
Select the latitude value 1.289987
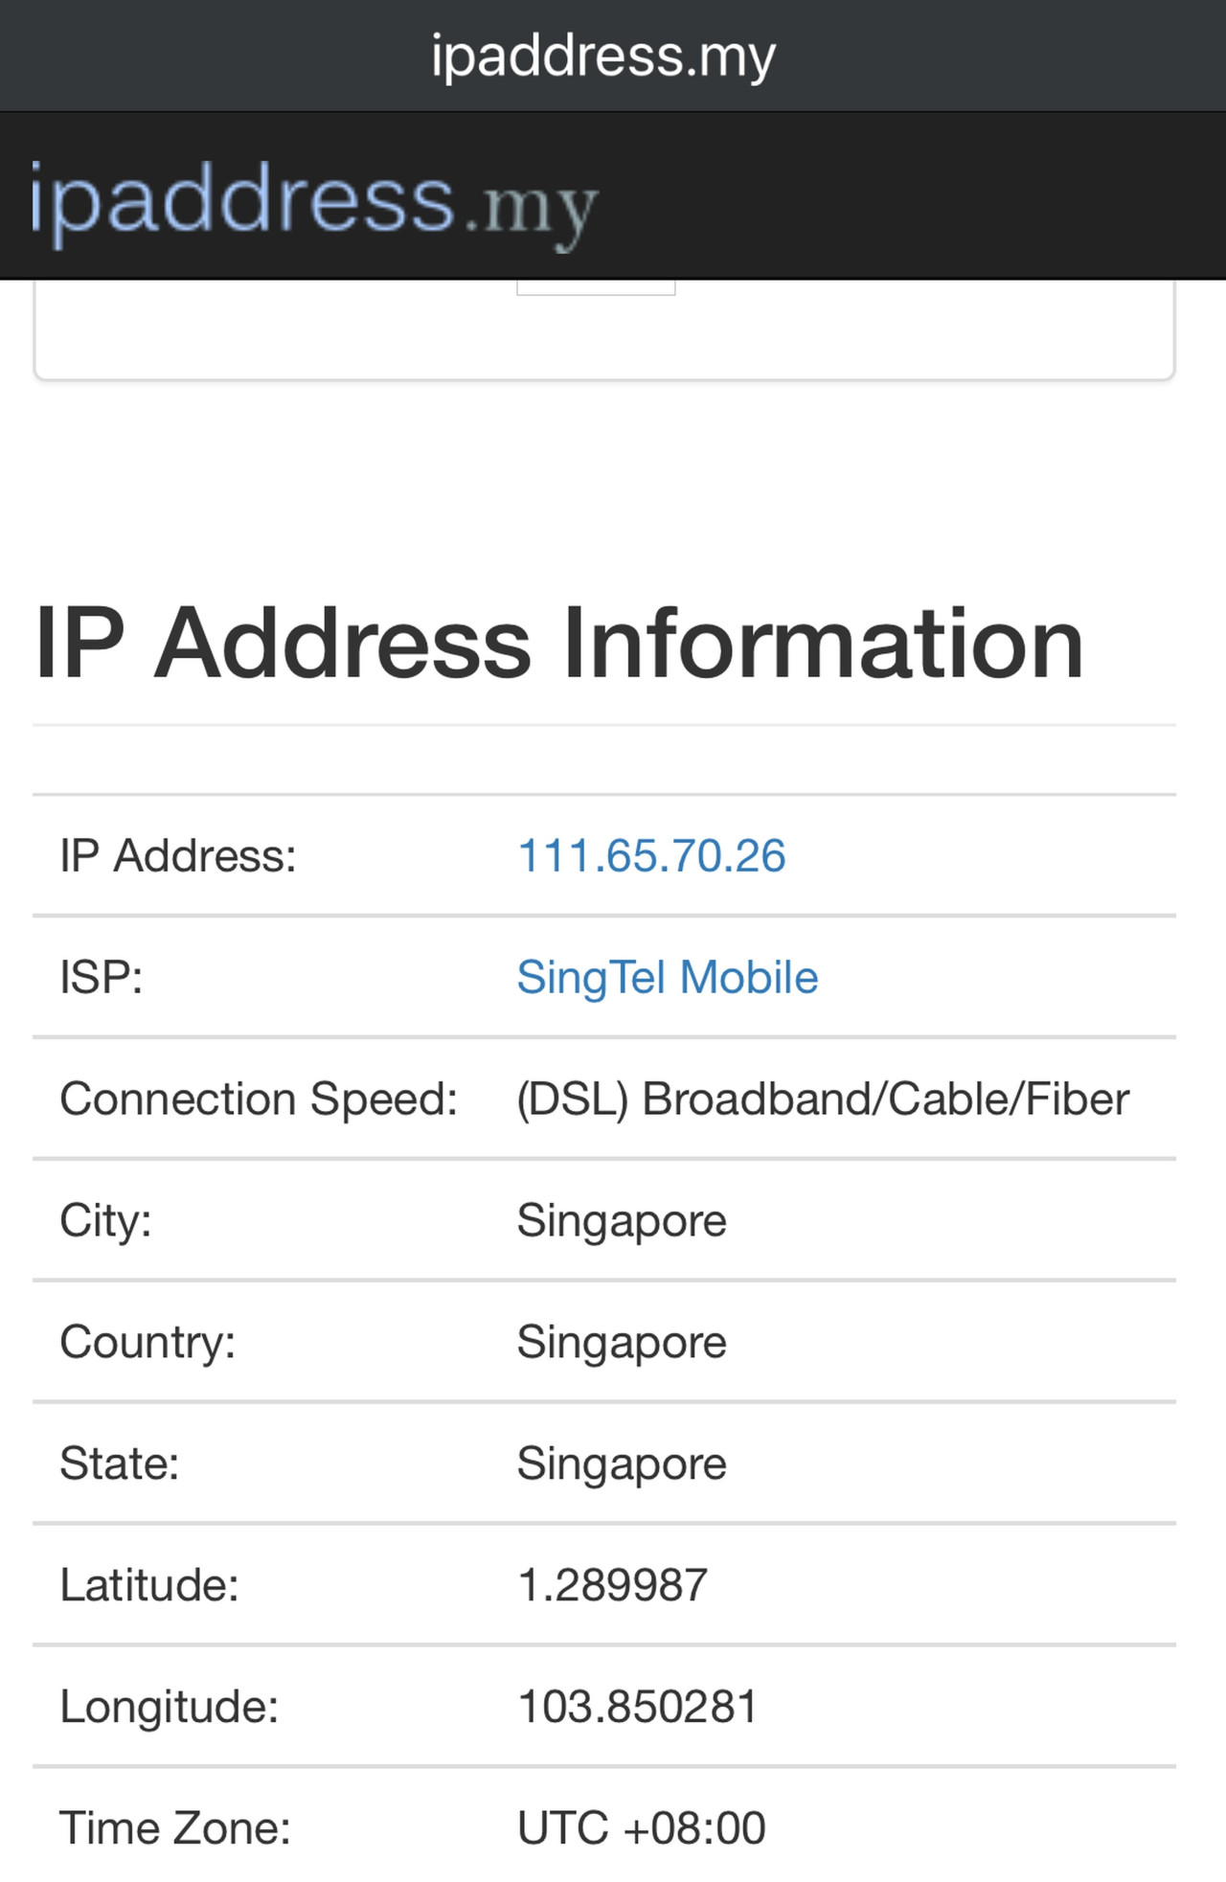612,1585
